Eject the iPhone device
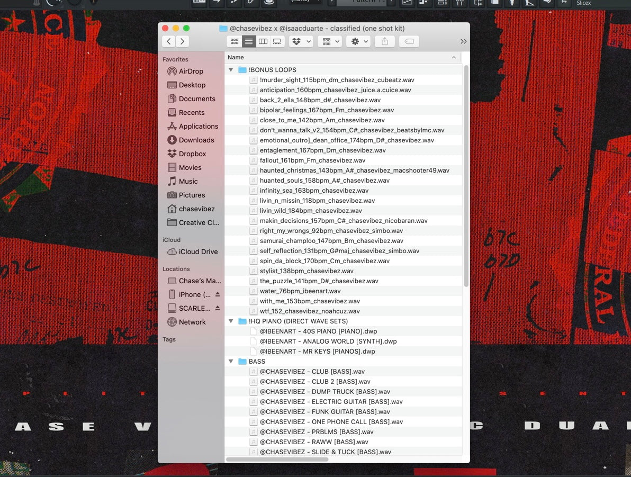This screenshot has height=477, width=631. click(218, 294)
